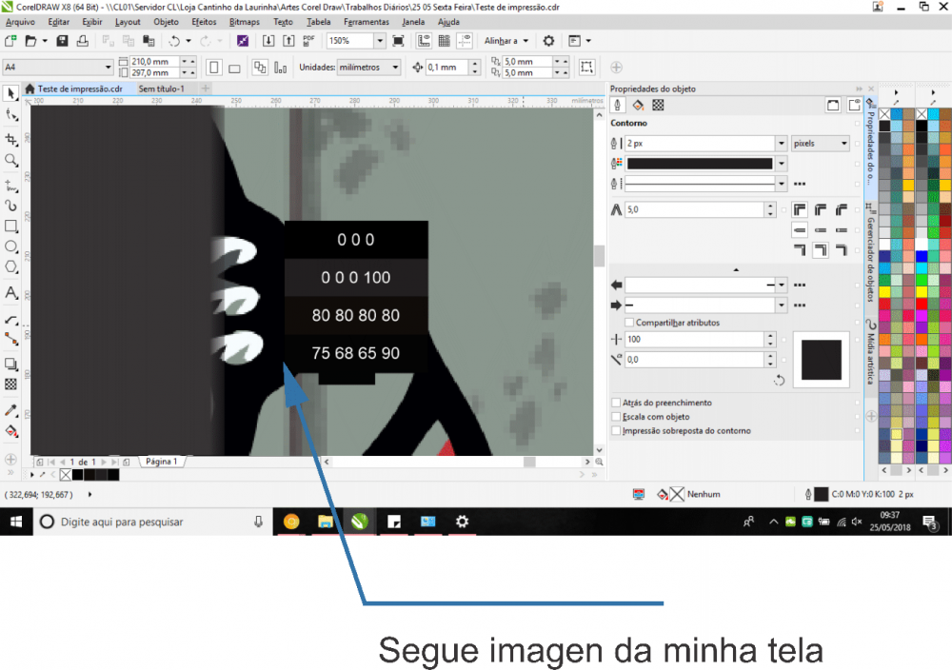Screen dimensions: 952x670
Task: Switch to the Sem título-1 document tab
Action: click(161, 89)
